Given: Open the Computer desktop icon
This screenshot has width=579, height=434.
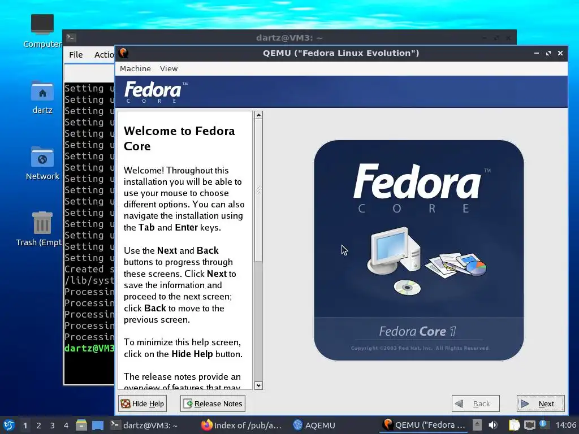Looking at the screenshot, I should pyautogui.click(x=42, y=31).
